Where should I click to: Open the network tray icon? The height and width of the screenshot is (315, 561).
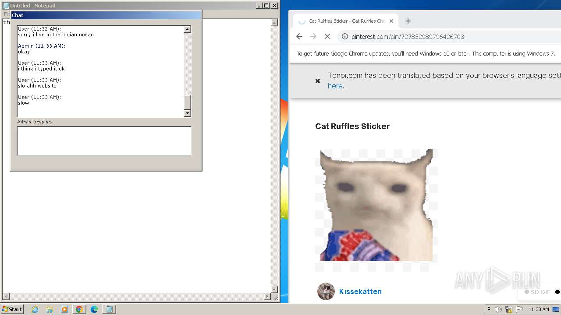[x=509, y=309]
